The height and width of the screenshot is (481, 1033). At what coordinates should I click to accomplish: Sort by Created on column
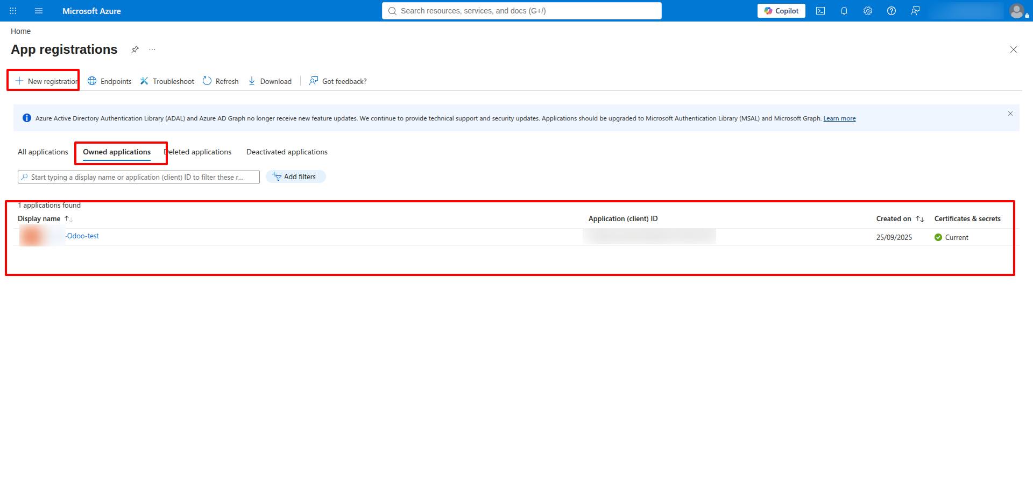(900, 219)
